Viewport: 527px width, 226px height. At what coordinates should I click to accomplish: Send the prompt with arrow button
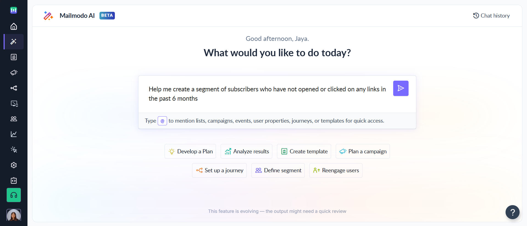coord(401,88)
